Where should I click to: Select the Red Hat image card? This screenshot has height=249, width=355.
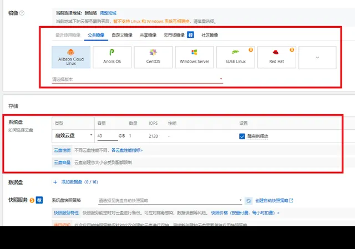click(x=277, y=57)
